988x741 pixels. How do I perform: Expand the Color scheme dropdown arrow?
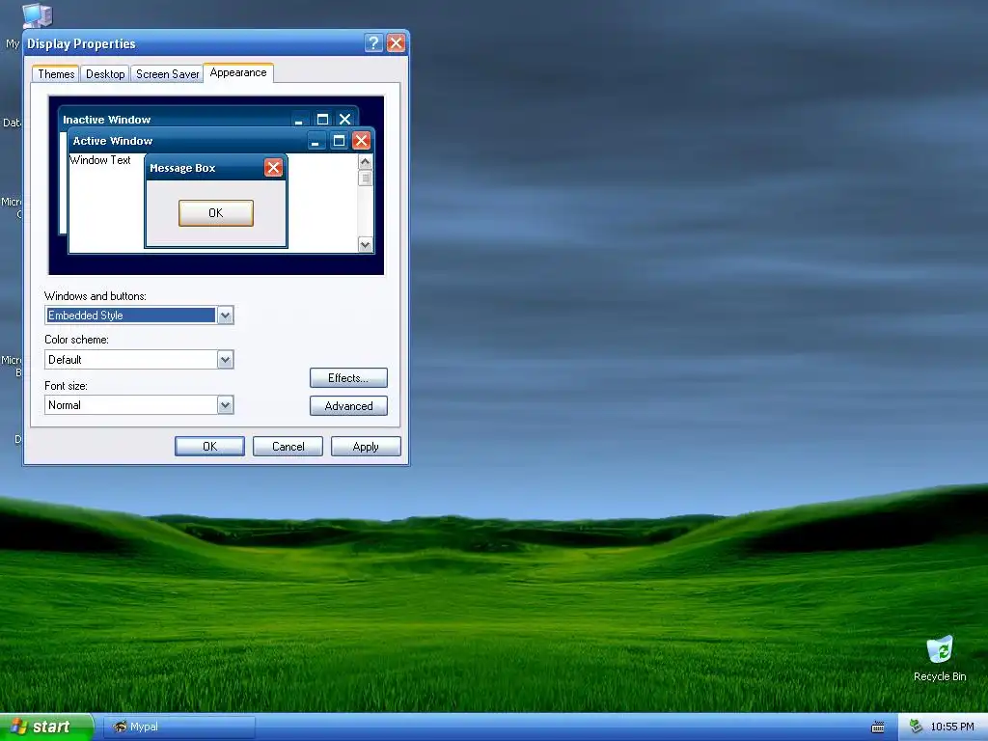point(226,360)
